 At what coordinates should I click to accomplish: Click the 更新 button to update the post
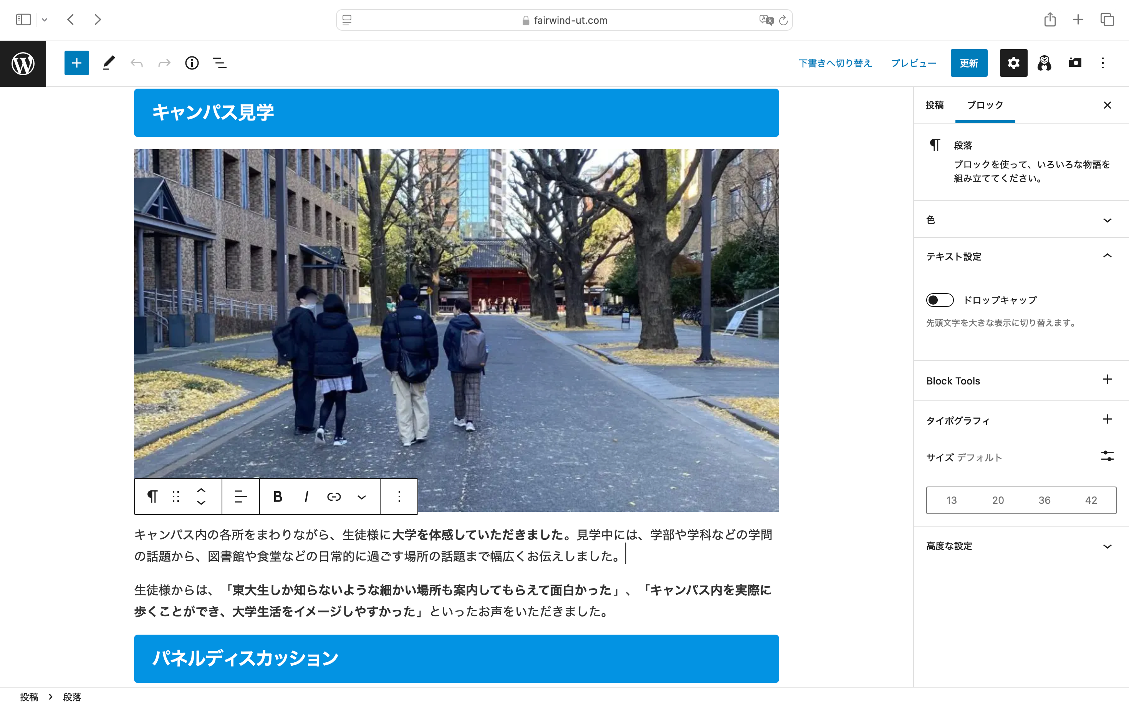pos(969,63)
